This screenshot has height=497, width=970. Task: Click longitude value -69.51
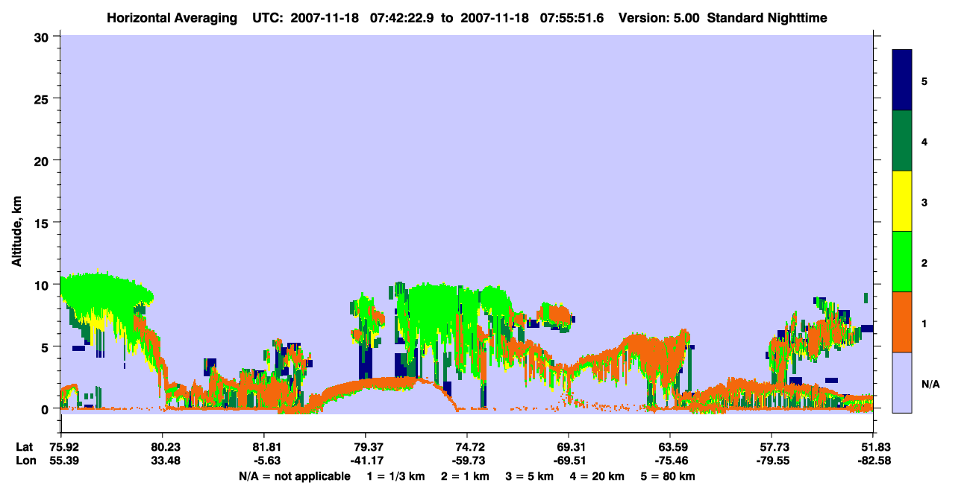pos(569,460)
